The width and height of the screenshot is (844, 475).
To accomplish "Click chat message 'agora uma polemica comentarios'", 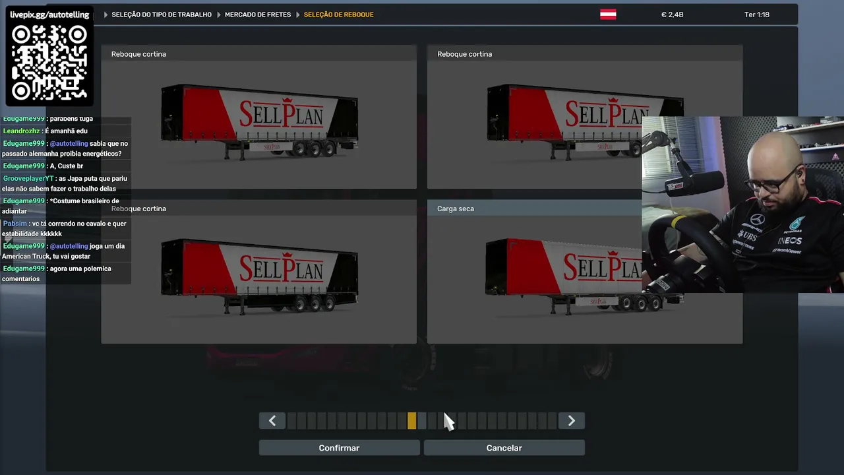I will tap(57, 274).
